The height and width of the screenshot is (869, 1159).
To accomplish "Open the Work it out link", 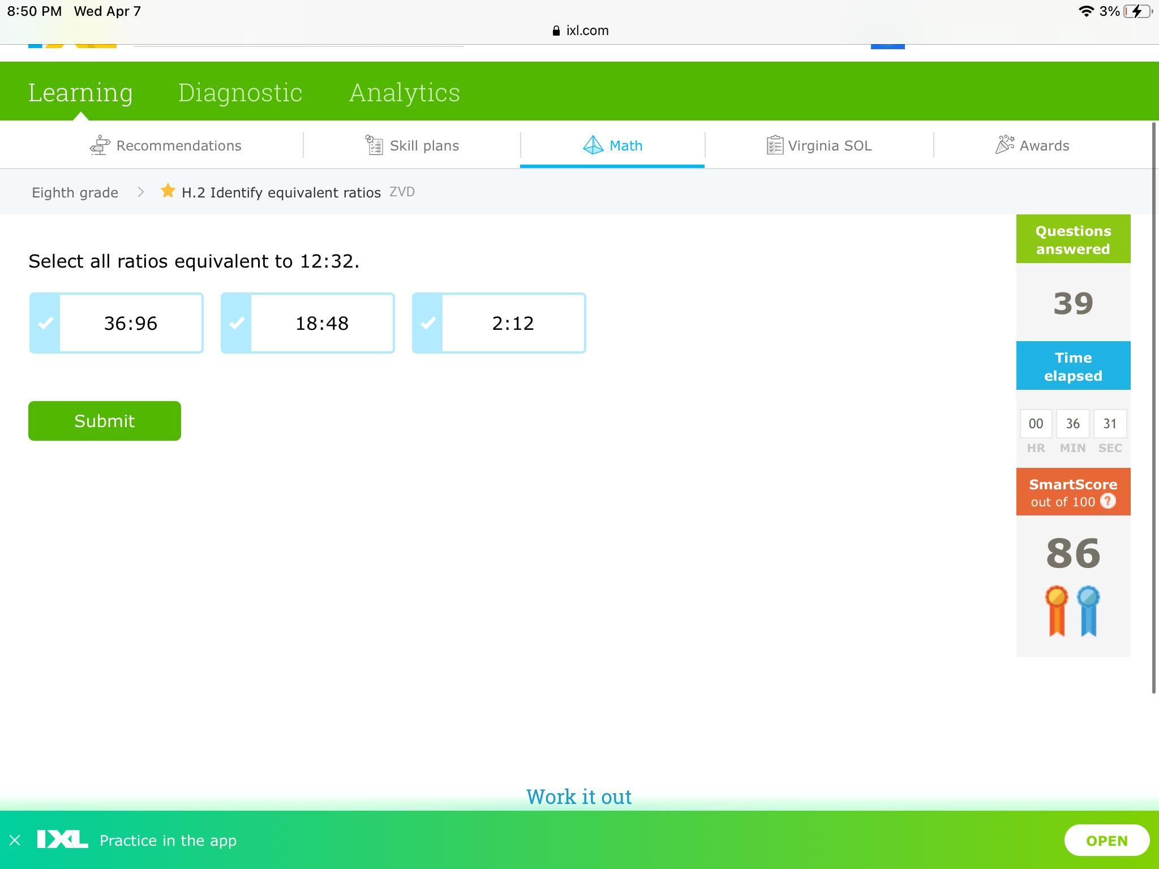I will click(578, 797).
